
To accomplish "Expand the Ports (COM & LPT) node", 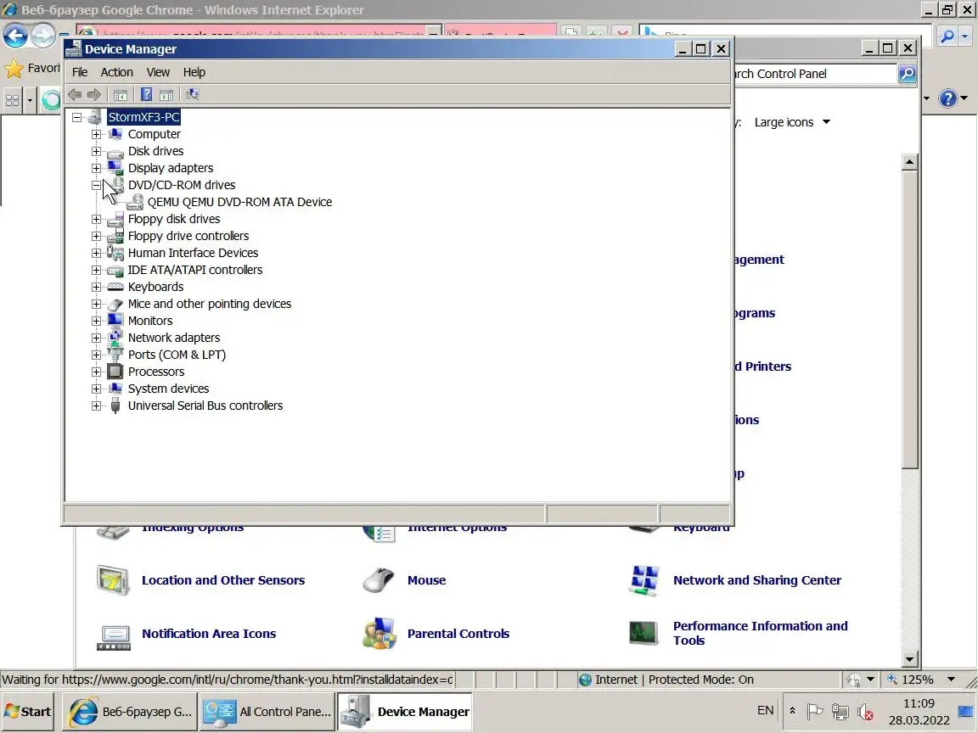I will (96, 355).
